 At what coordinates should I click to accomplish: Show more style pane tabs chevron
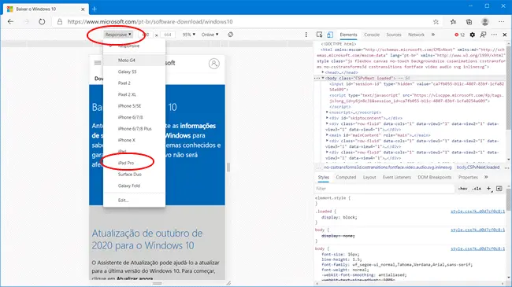[x=486, y=177]
